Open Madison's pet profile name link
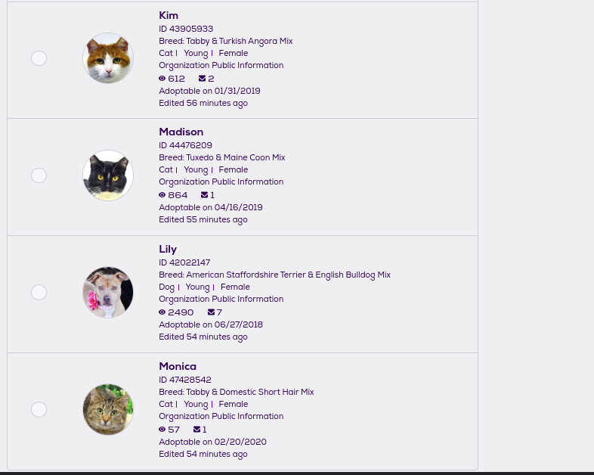 tap(181, 132)
